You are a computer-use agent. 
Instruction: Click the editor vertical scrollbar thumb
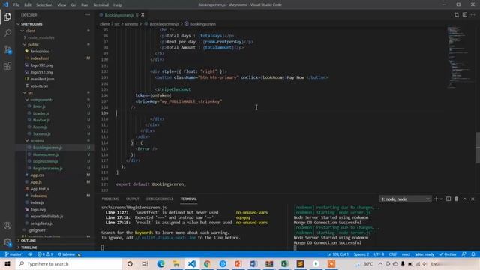(x=478, y=148)
